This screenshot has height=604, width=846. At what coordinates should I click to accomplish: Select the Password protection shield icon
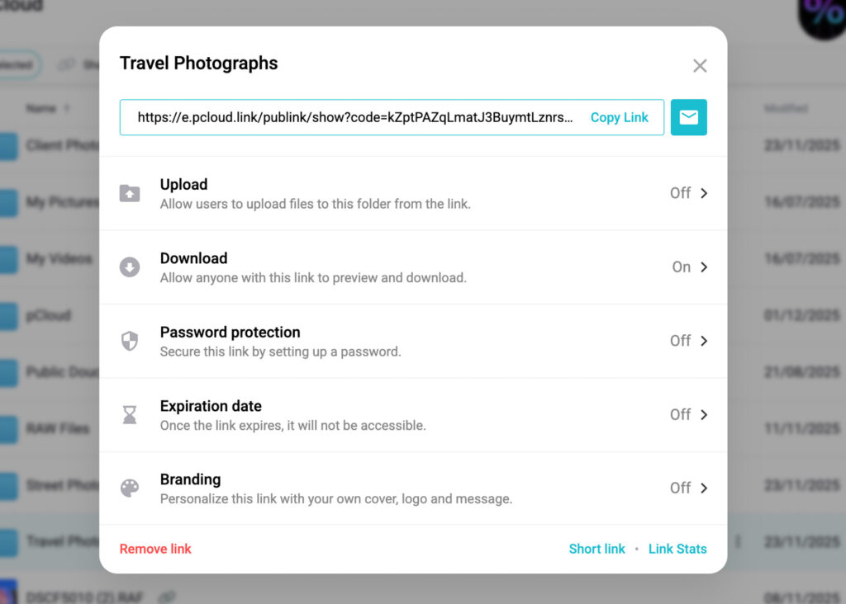click(130, 340)
